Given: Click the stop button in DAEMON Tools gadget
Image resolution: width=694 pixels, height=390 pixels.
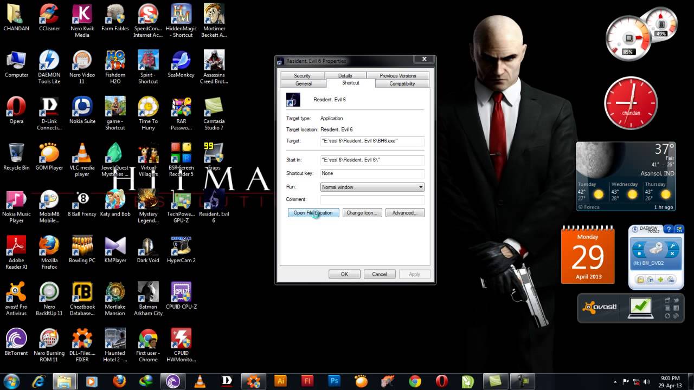Looking at the screenshot, I should (x=640, y=253).
